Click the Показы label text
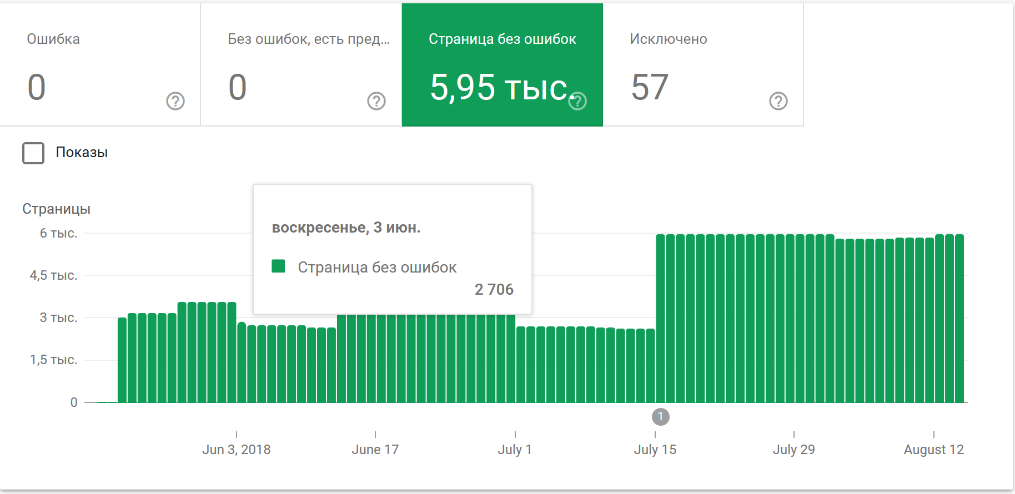The width and height of the screenshot is (1015, 494). [82, 153]
